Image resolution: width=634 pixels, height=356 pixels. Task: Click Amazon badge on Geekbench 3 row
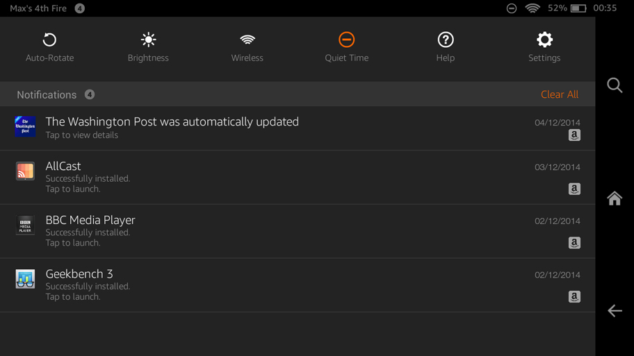[574, 297]
